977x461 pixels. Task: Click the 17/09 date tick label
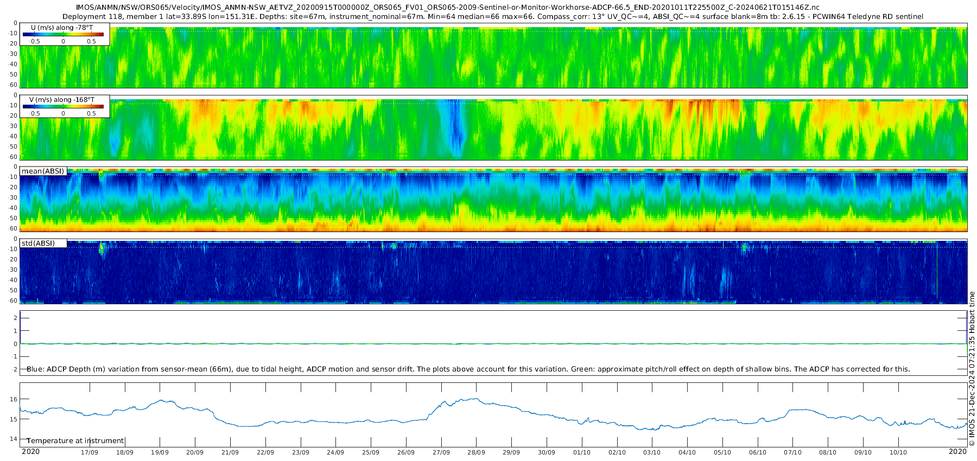(x=90, y=452)
